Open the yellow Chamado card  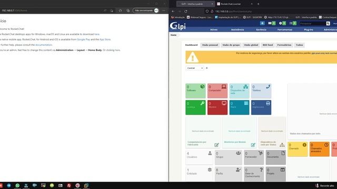[298, 149]
